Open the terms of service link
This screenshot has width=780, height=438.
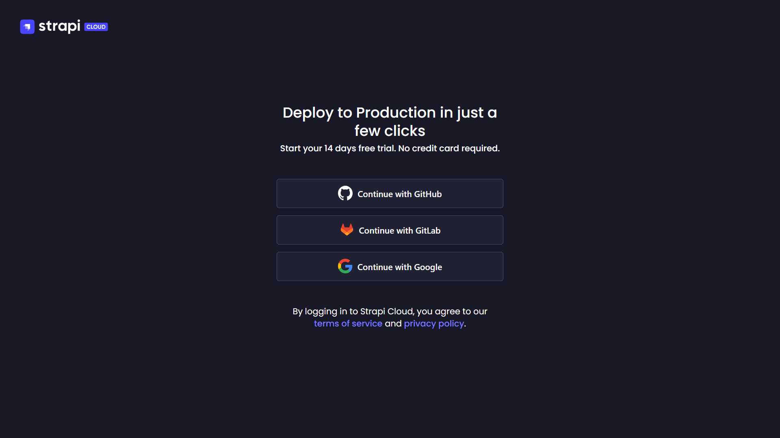click(x=348, y=324)
